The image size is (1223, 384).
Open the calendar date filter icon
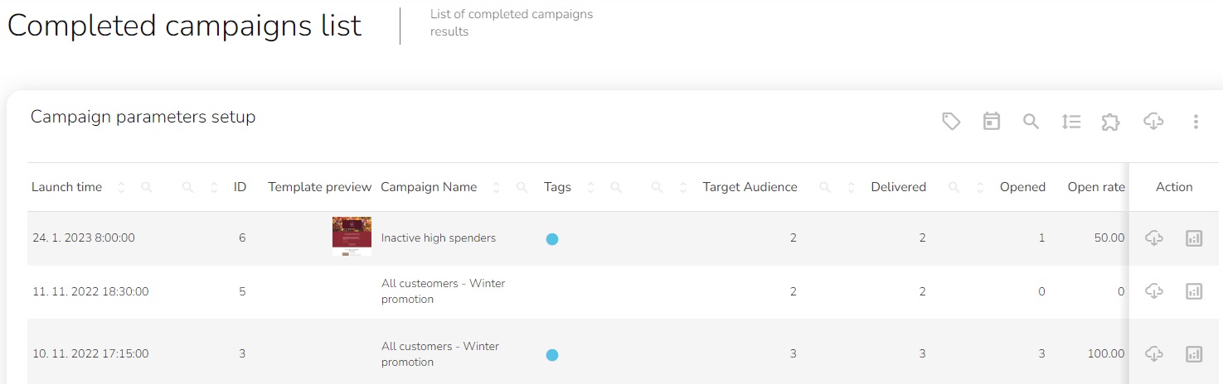(x=991, y=122)
